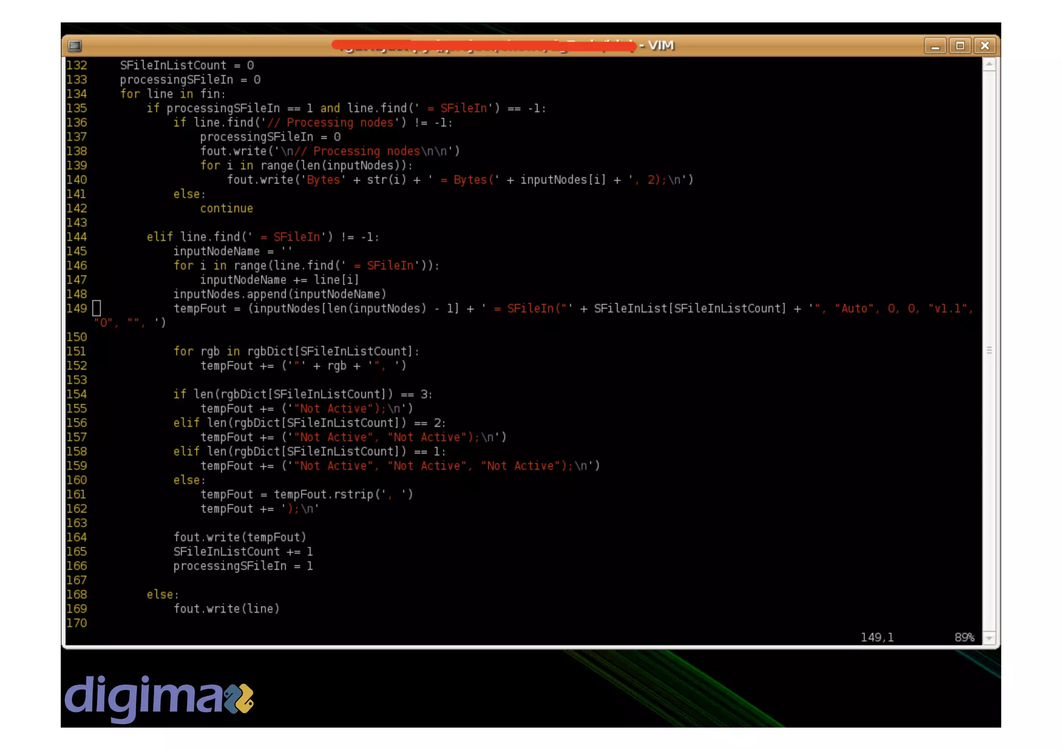This screenshot has width=1062, height=750.
Task: Click the scrollbar up arrow
Action: (989, 64)
